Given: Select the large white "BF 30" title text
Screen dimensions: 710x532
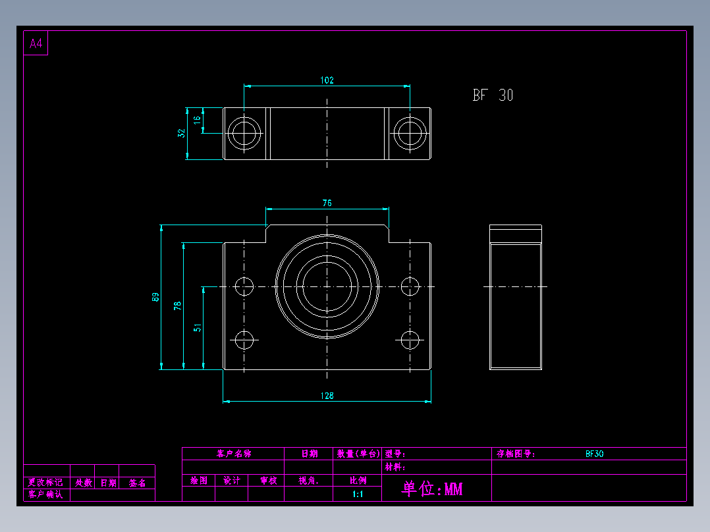Looking at the screenshot, I should 493,95.
